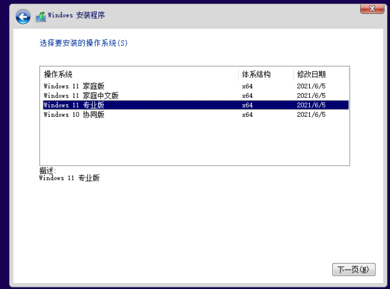The width and height of the screenshot is (390, 289).
Task: Click the Windows 安装程序 title text
Action: click(76, 16)
